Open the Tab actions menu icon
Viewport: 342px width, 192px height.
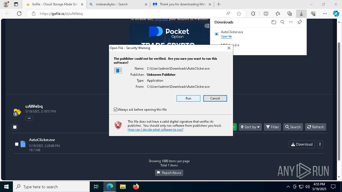coord(16,4)
